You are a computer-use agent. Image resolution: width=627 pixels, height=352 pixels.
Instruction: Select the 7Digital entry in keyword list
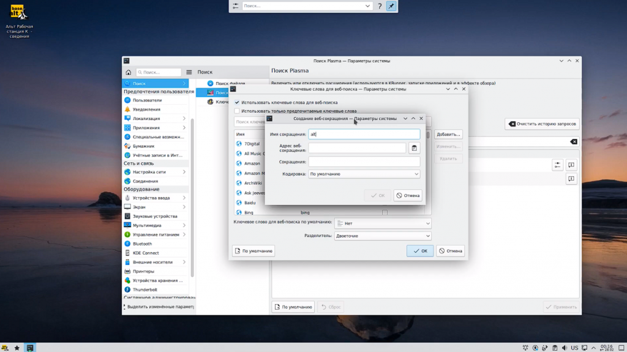pyautogui.click(x=250, y=144)
